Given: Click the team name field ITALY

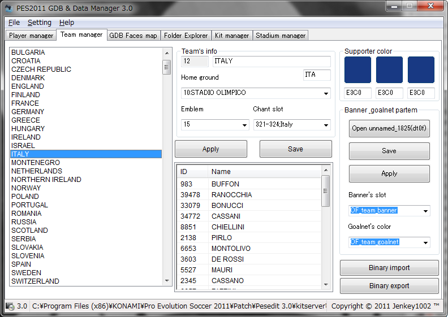Looking at the screenshot, I should (272, 61).
